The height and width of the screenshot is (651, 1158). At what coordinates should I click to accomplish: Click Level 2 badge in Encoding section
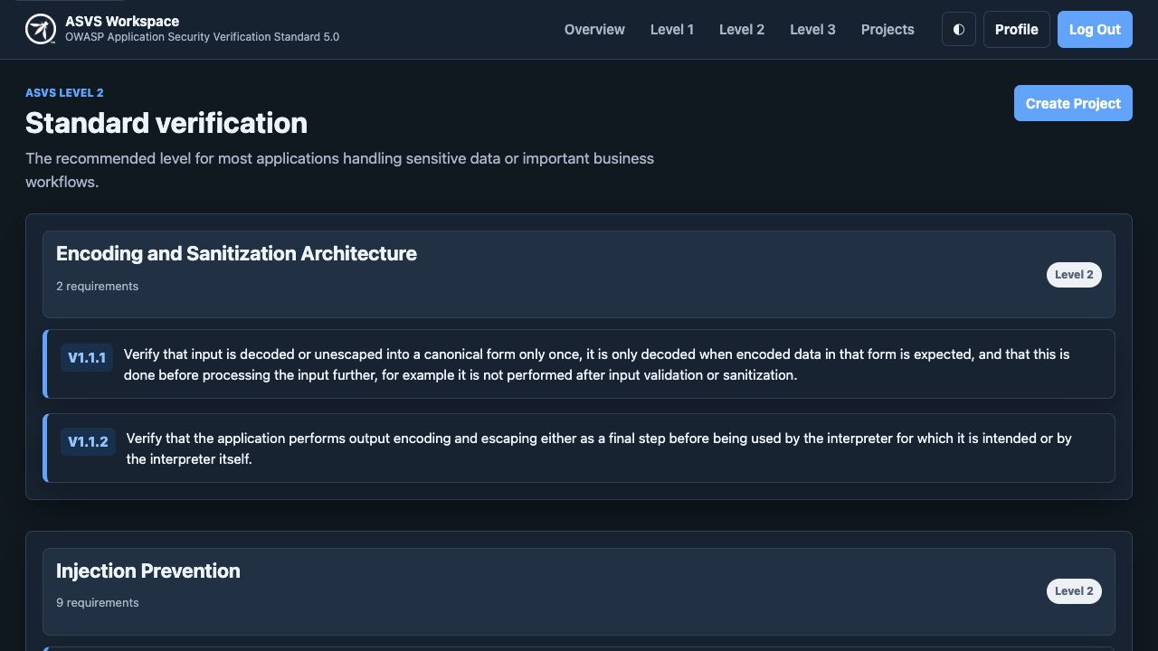(x=1074, y=275)
